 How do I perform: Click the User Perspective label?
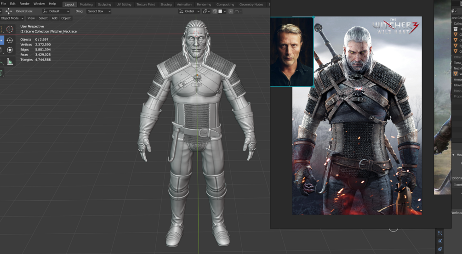pos(32,26)
